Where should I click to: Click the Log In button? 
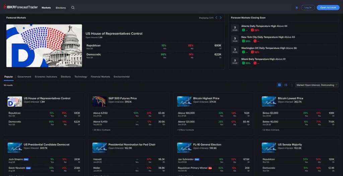coord(308,7)
